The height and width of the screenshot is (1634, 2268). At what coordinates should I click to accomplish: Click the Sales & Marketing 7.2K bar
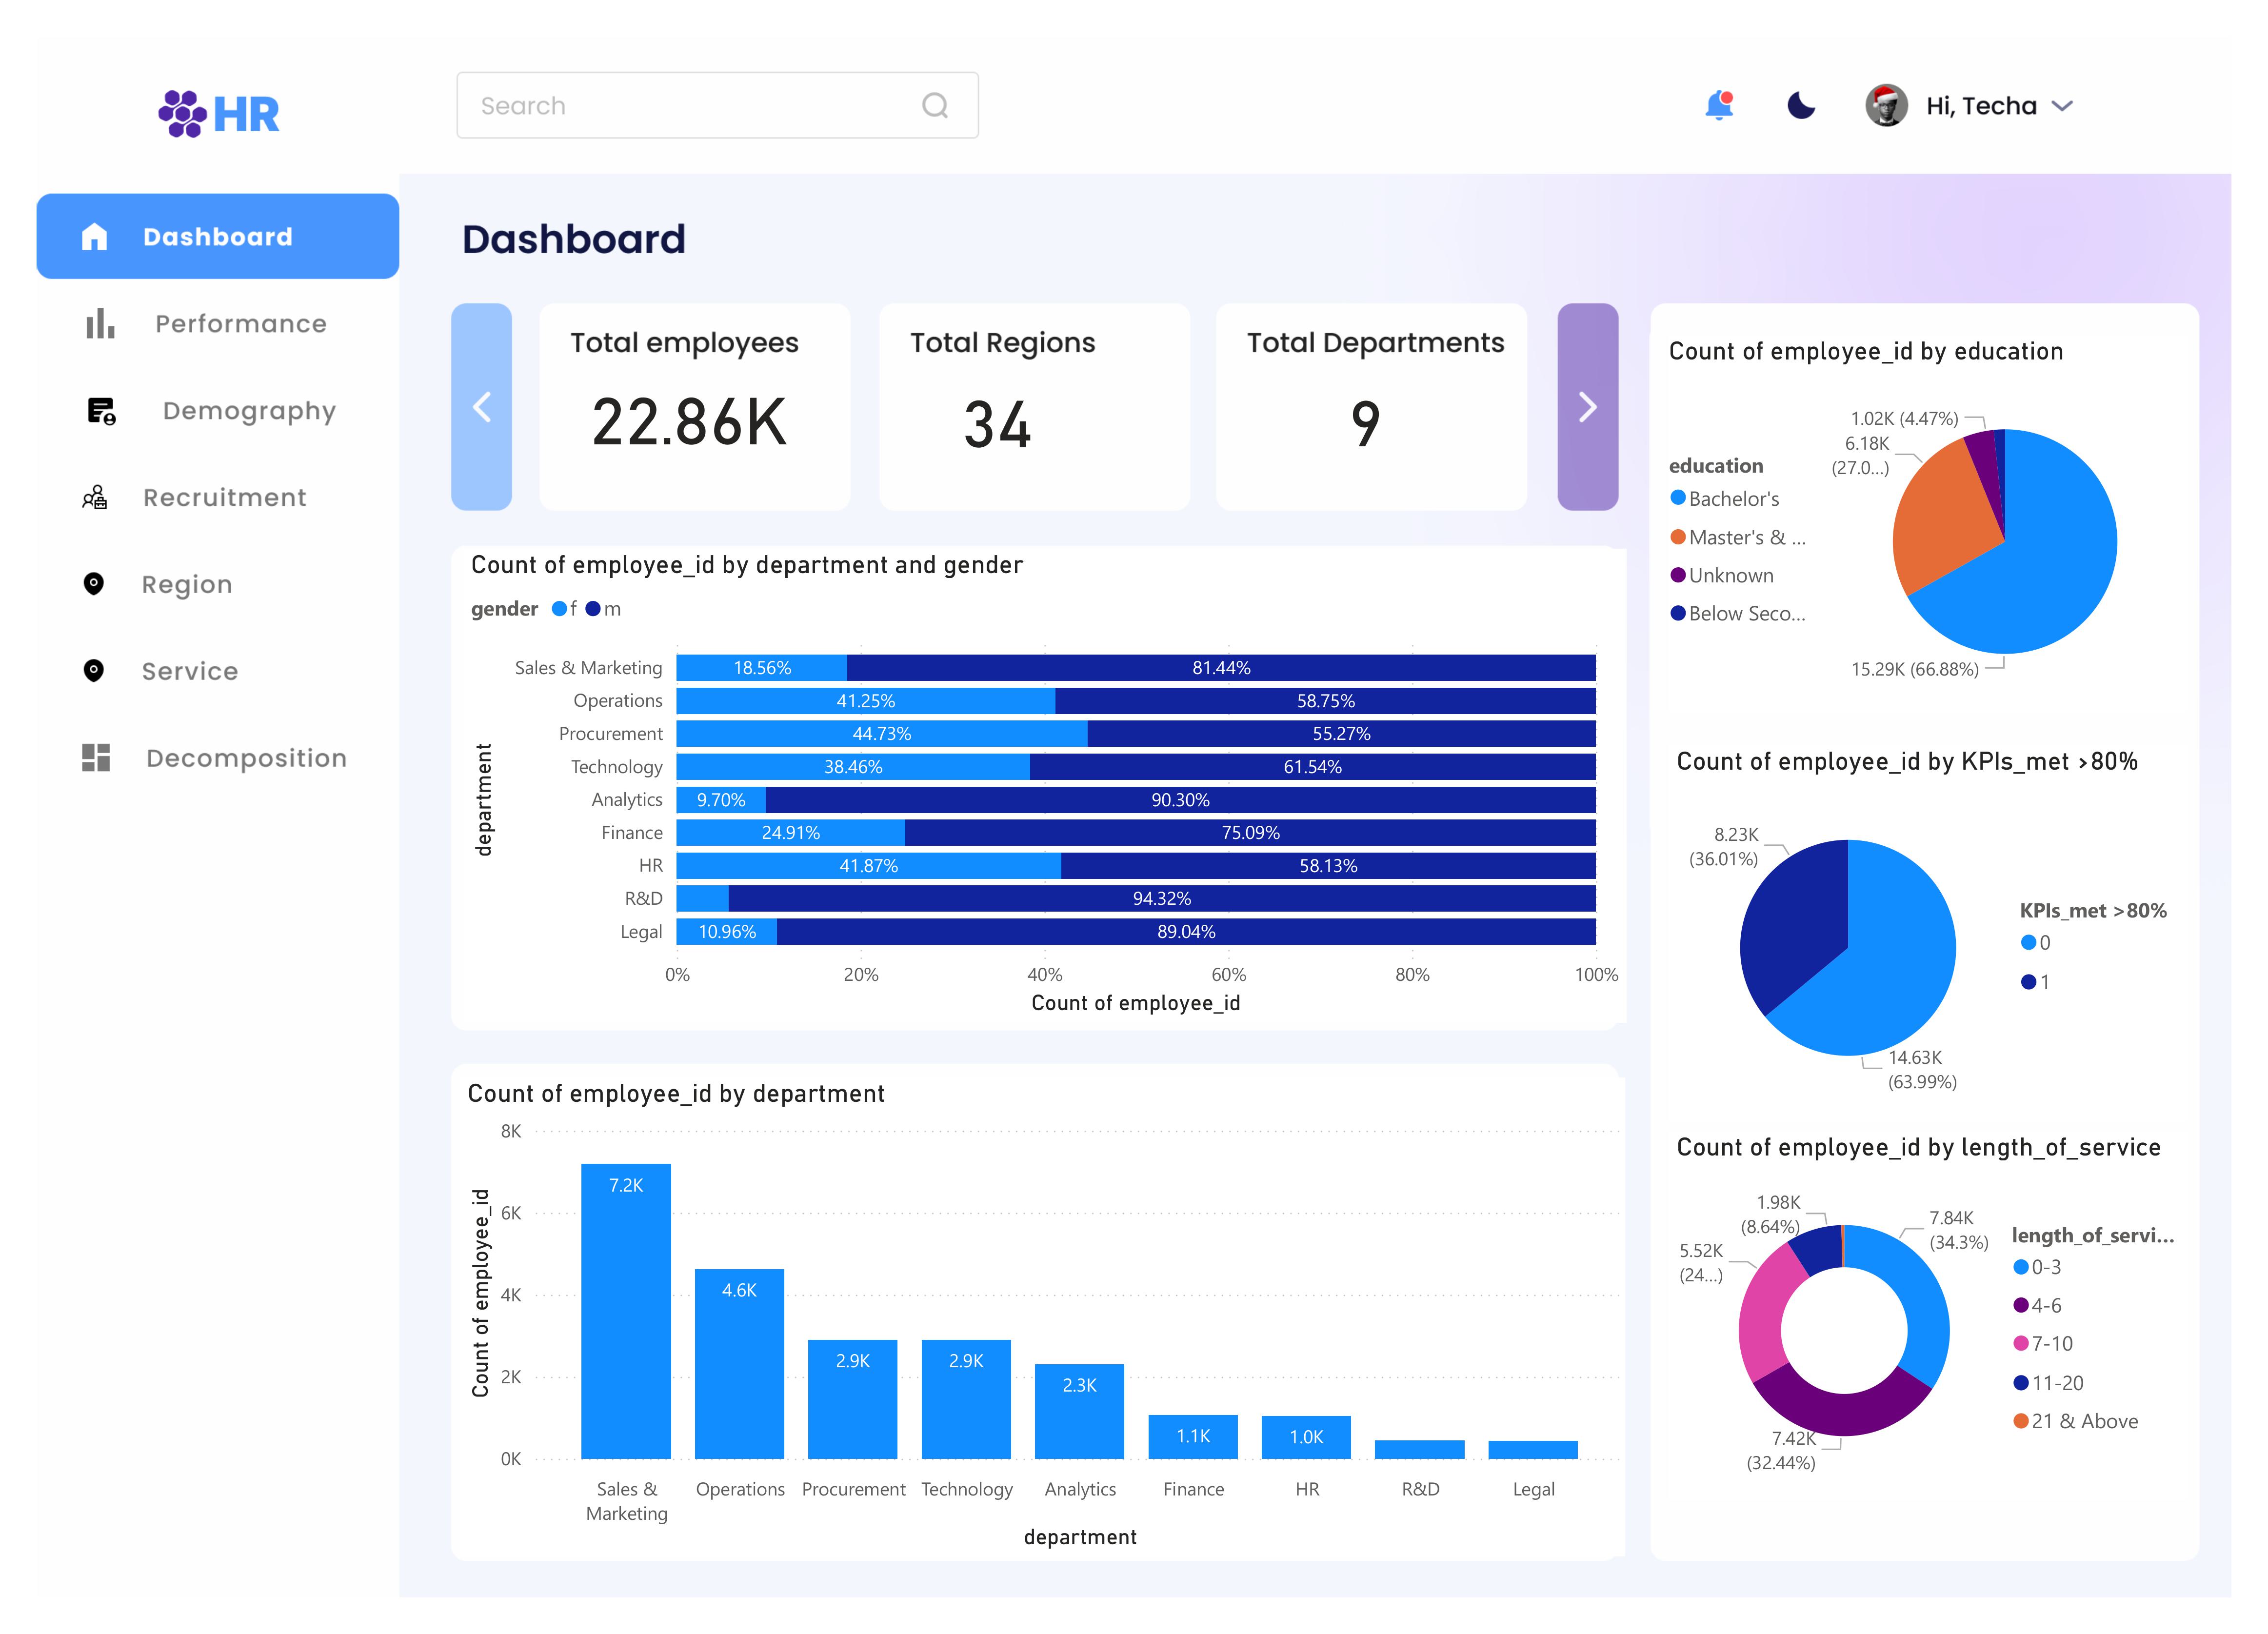point(626,1310)
